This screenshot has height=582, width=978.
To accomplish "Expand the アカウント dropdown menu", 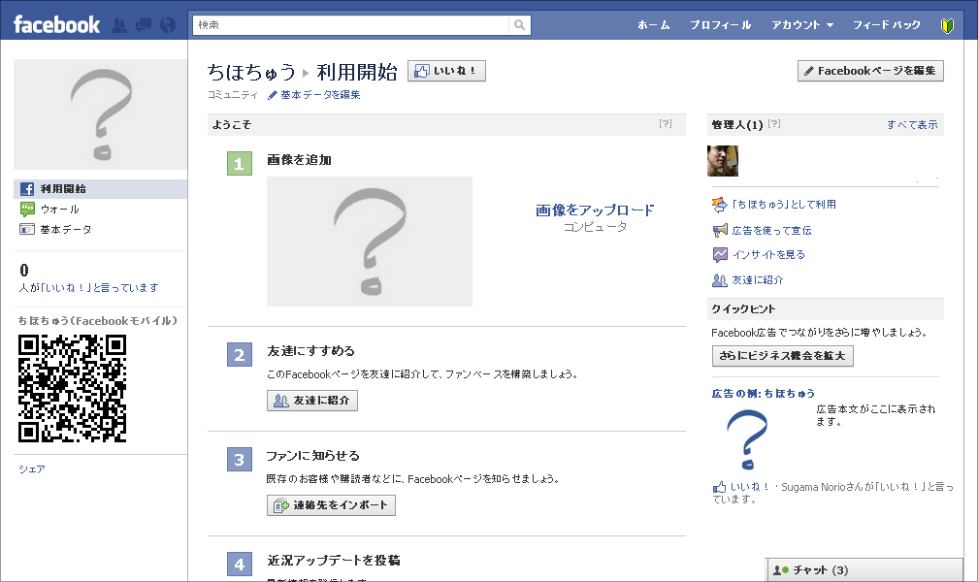I will pos(802,25).
